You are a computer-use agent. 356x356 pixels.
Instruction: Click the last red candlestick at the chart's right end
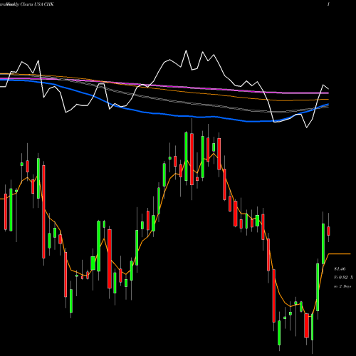click(328, 231)
